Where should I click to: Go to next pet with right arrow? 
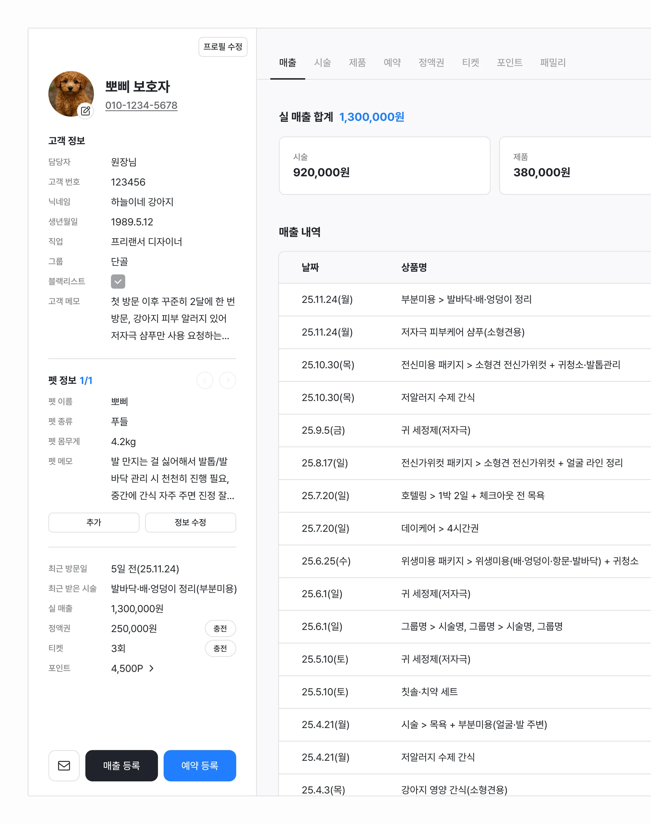pos(228,380)
